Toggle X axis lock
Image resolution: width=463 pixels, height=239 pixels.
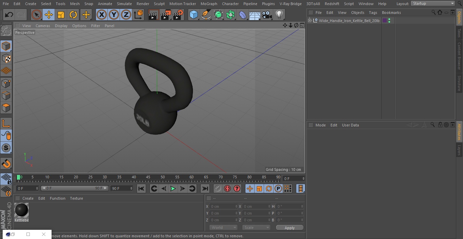[x=102, y=15]
